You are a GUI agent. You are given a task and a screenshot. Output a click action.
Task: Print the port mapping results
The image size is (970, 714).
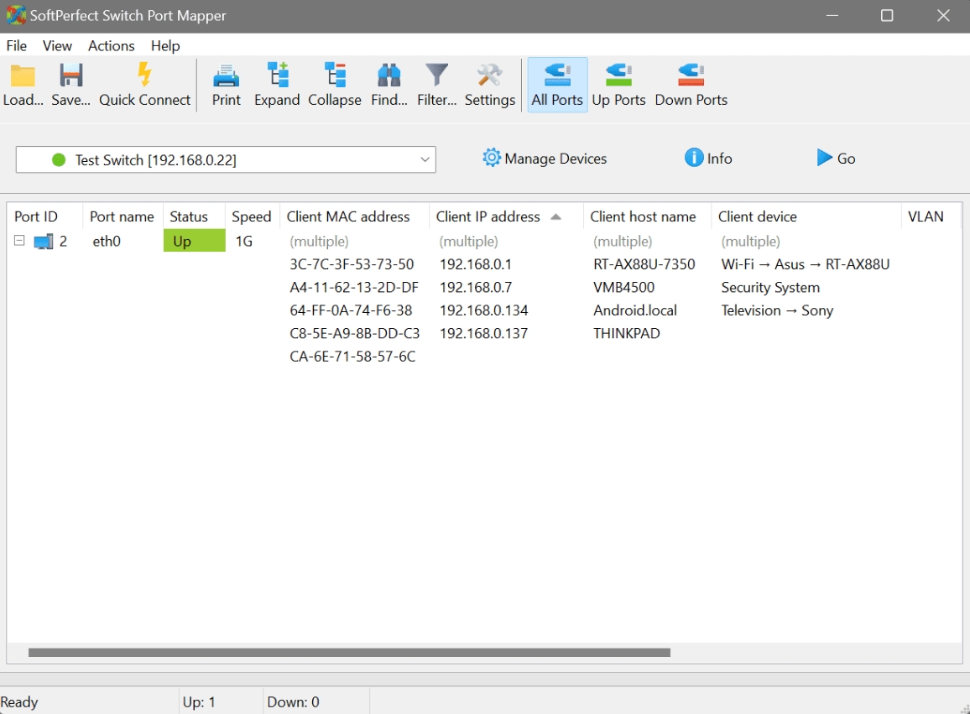point(226,76)
